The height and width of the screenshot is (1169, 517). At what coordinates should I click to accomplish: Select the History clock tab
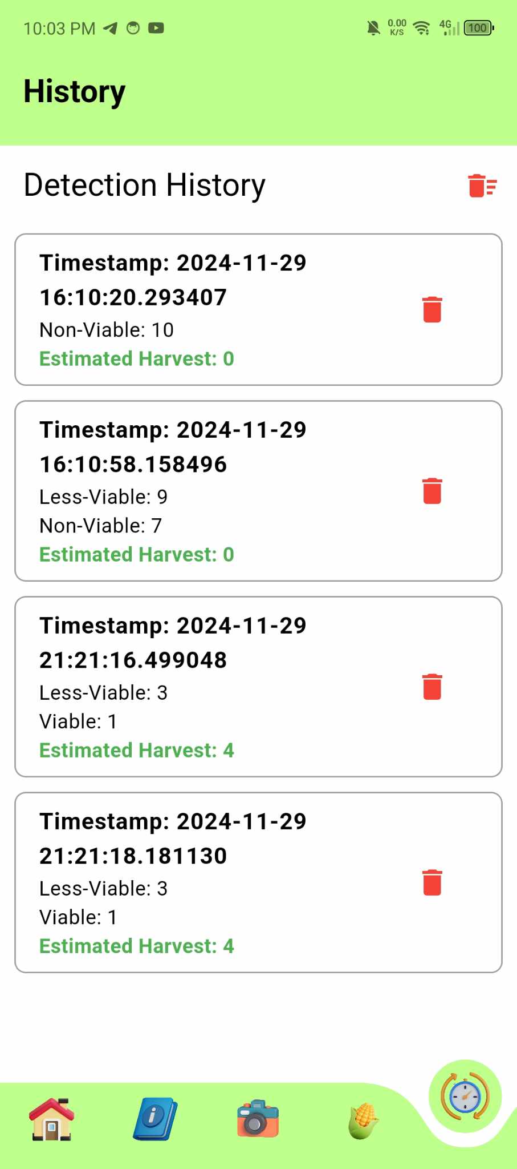click(x=465, y=1097)
